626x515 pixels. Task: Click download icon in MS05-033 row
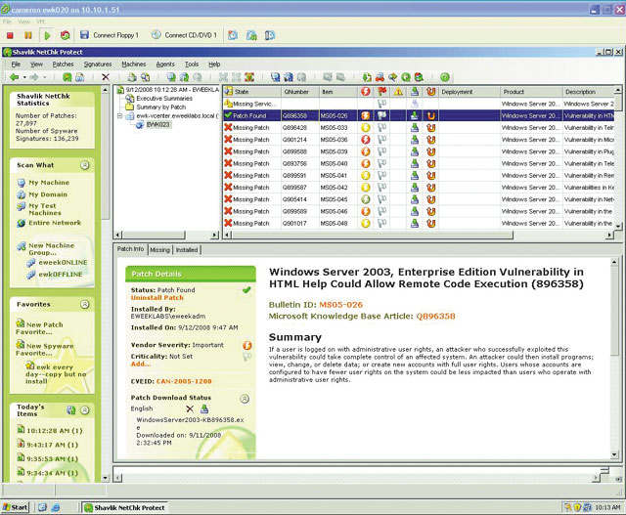point(415,128)
